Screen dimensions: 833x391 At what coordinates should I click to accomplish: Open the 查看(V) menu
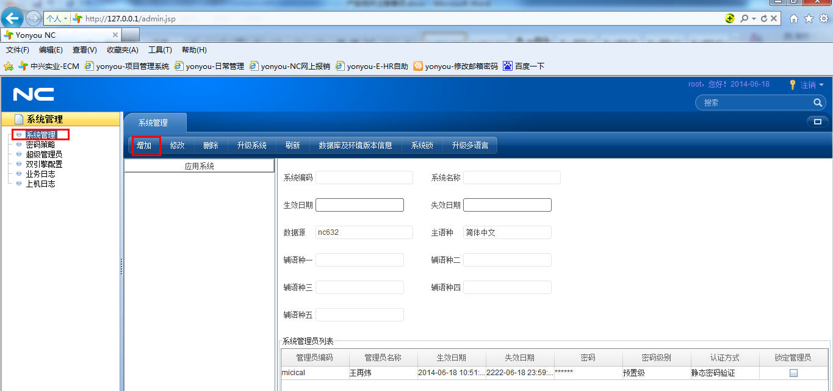point(85,50)
